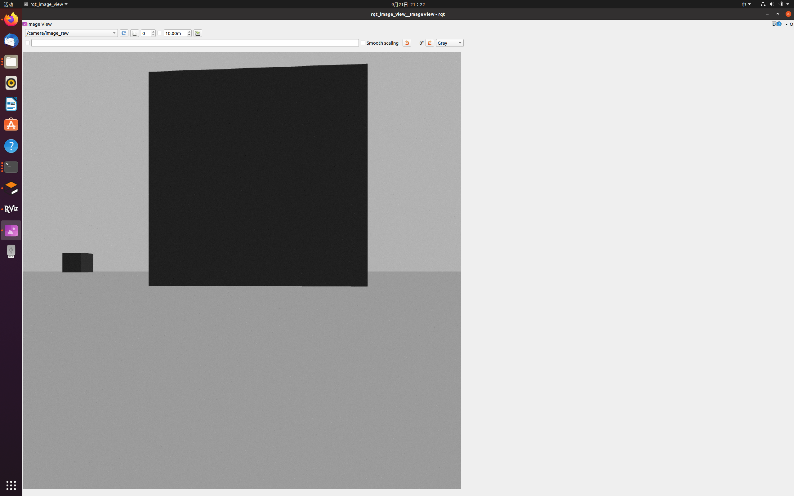Open Rhythmbox music player in dock

click(11, 83)
